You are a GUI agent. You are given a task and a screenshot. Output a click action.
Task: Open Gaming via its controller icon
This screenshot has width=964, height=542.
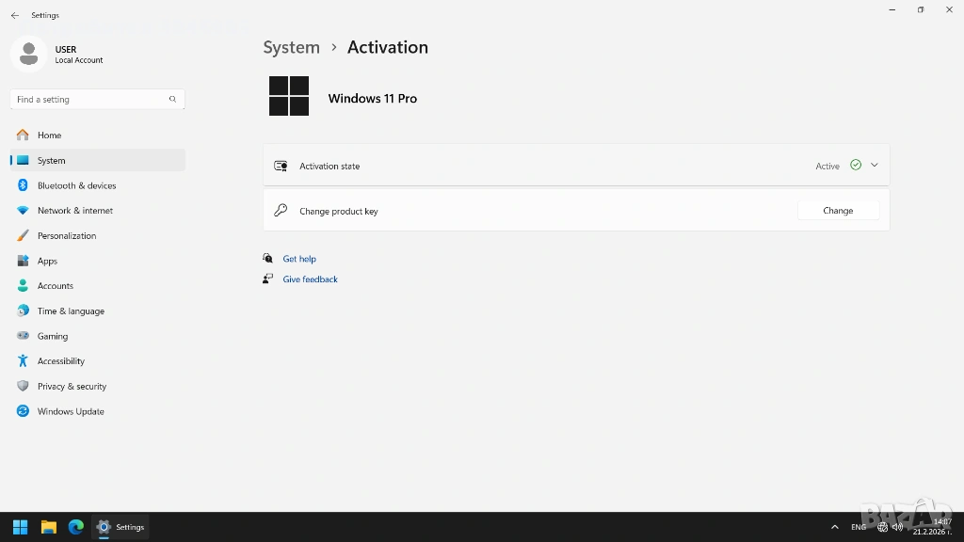point(23,336)
